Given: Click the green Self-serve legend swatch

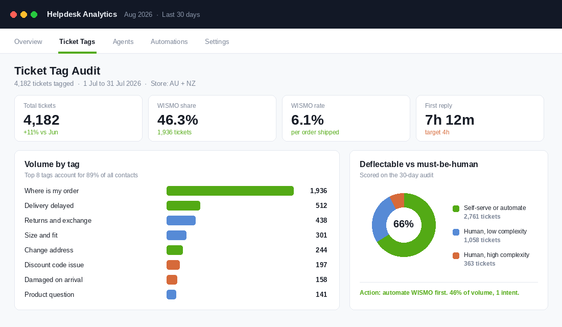Looking at the screenshot, I should click(456, 208).
